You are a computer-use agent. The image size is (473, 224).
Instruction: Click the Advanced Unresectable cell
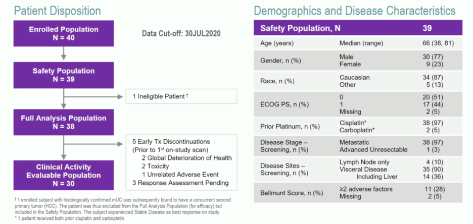point(373,149)
